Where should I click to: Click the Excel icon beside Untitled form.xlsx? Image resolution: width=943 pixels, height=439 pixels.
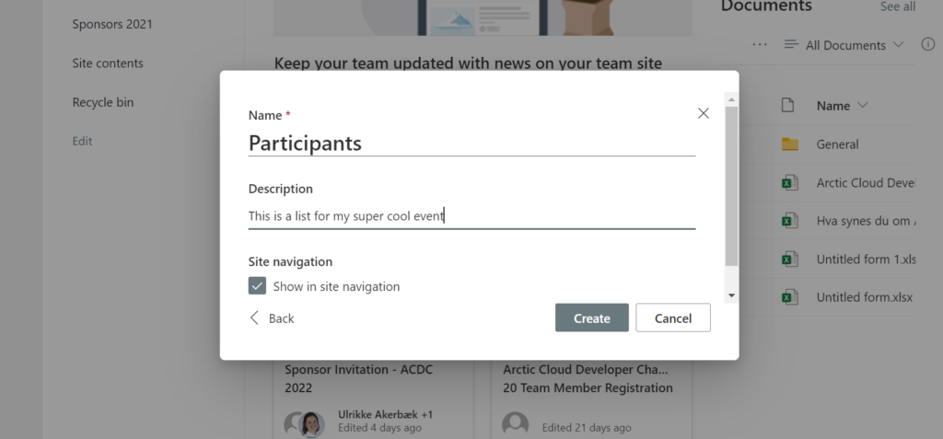(789, 297)
